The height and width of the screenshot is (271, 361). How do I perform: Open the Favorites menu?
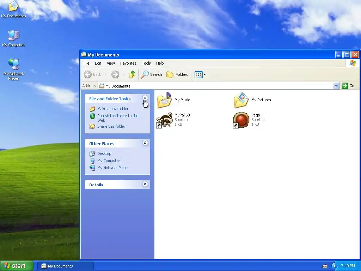[x=128, y=63]
